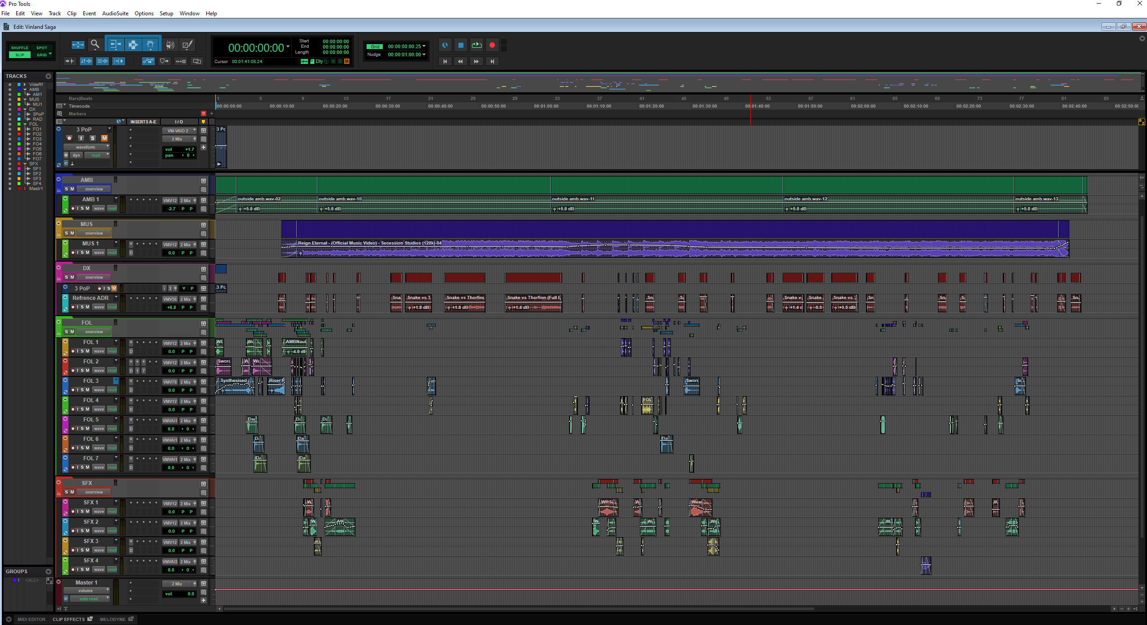1147x625 pixels.
Task: Open 3 PoP automation mode read dropdown
Action: (x=97, y=155)
